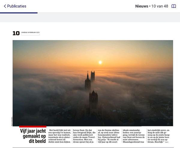Click the first article column starting 'Het beeld'
180x148 pixels.
pyautogui.click(x=59, y=136)
